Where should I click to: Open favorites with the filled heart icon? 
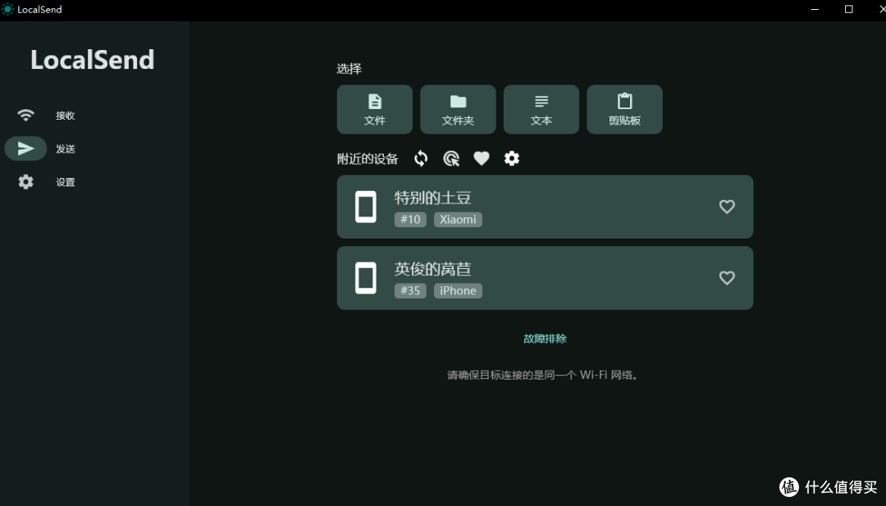click(482, 159)
